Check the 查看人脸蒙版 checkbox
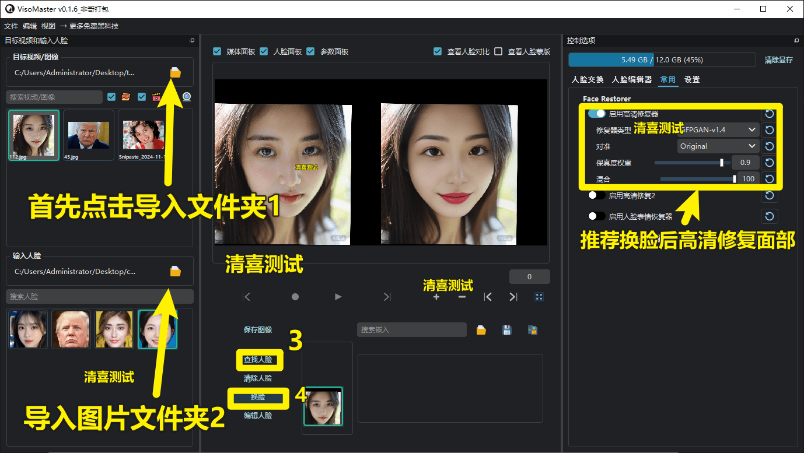The height and width of the screenshot is (453, 804). [498, 51]
